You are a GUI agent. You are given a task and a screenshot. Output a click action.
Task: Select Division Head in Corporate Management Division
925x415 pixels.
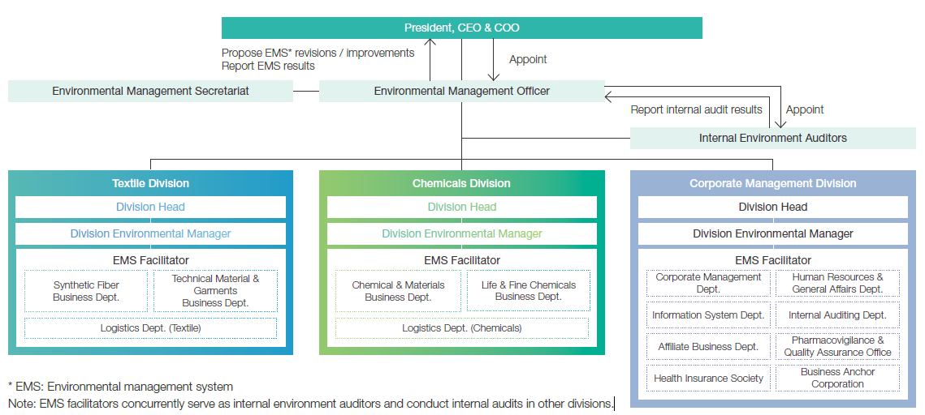tap(772, 207)
